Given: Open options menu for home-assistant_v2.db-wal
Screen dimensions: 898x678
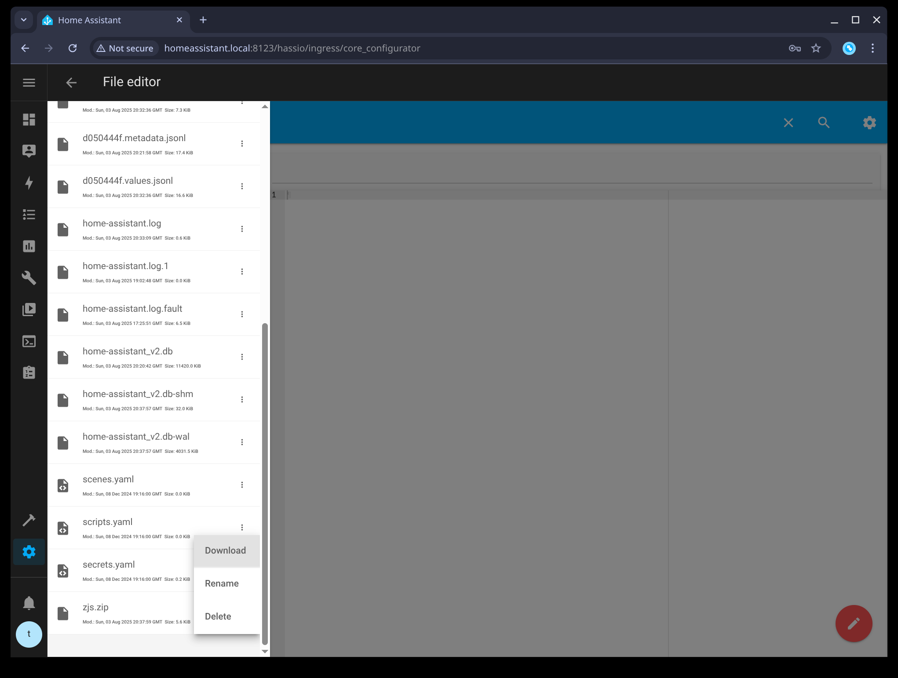Looking at the screenshot, I should tap(242, 442).
